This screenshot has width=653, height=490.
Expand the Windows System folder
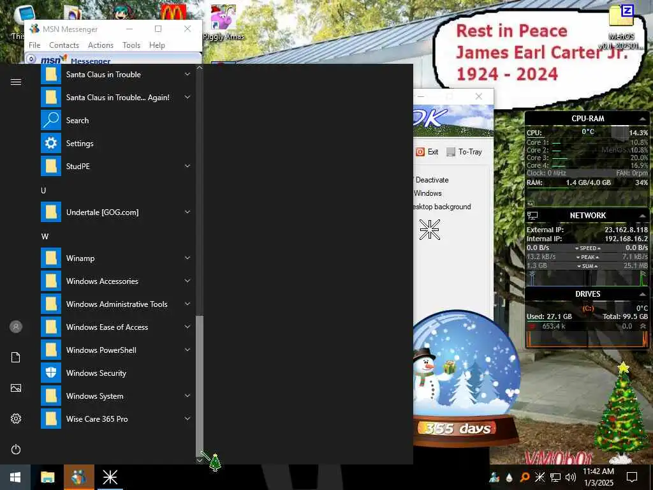(187, 396)
